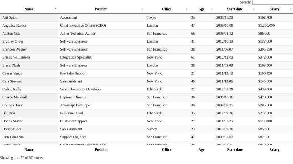The height and width of the screenshot is (164, 293).
Task: Click Donna Snider's start date 2011/01/25
Action: (x=225, y=121)
